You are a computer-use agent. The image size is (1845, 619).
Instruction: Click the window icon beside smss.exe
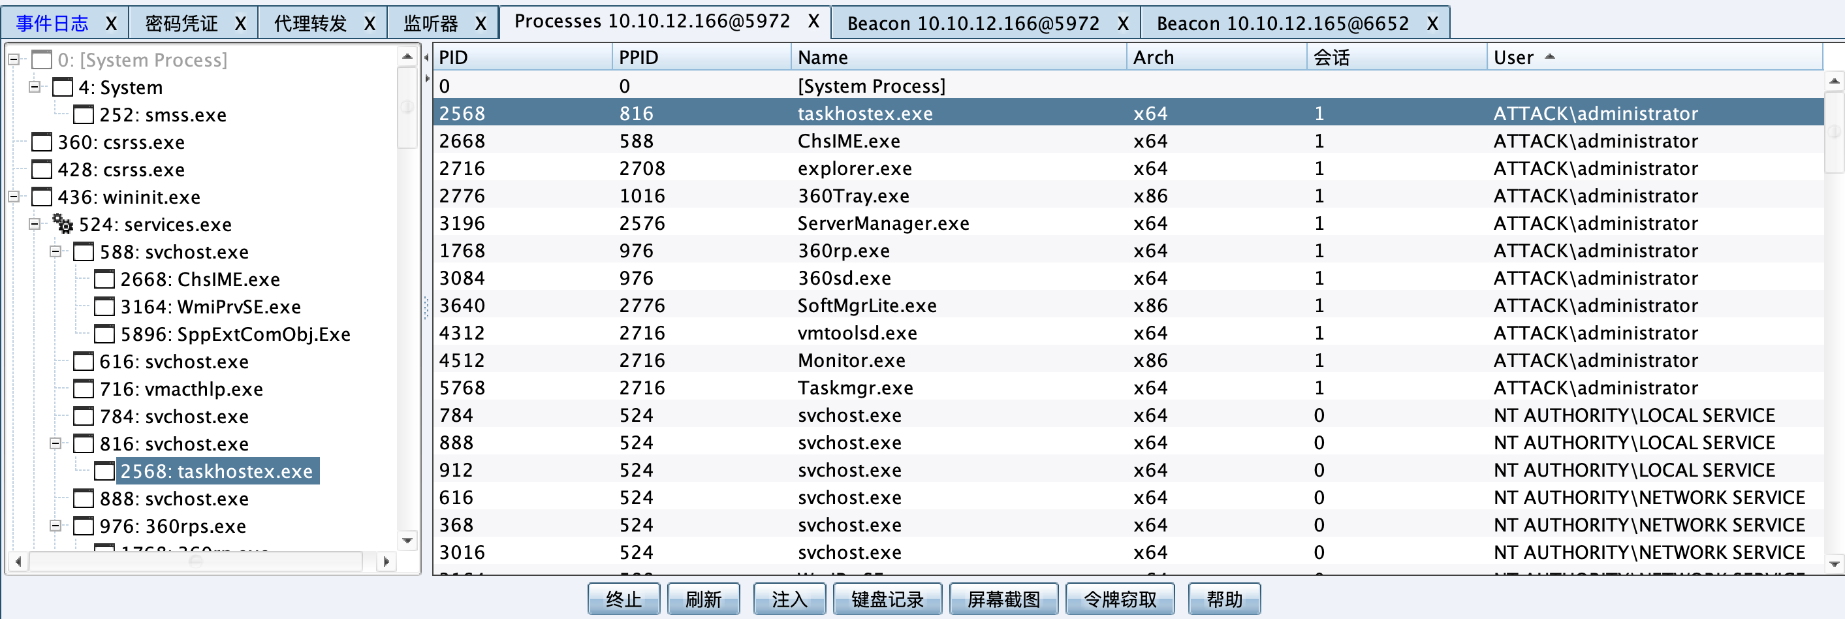coord(84,115)
